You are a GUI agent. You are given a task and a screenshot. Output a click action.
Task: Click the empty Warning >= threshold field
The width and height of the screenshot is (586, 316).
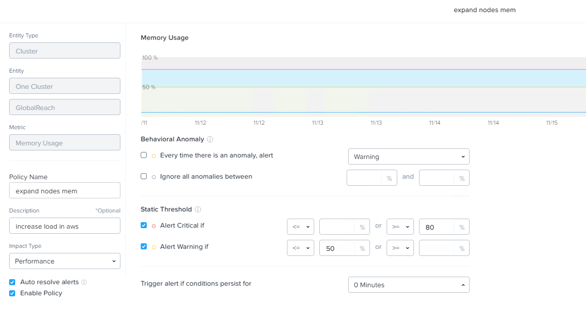pyautogui.click(x=444, y=248)
